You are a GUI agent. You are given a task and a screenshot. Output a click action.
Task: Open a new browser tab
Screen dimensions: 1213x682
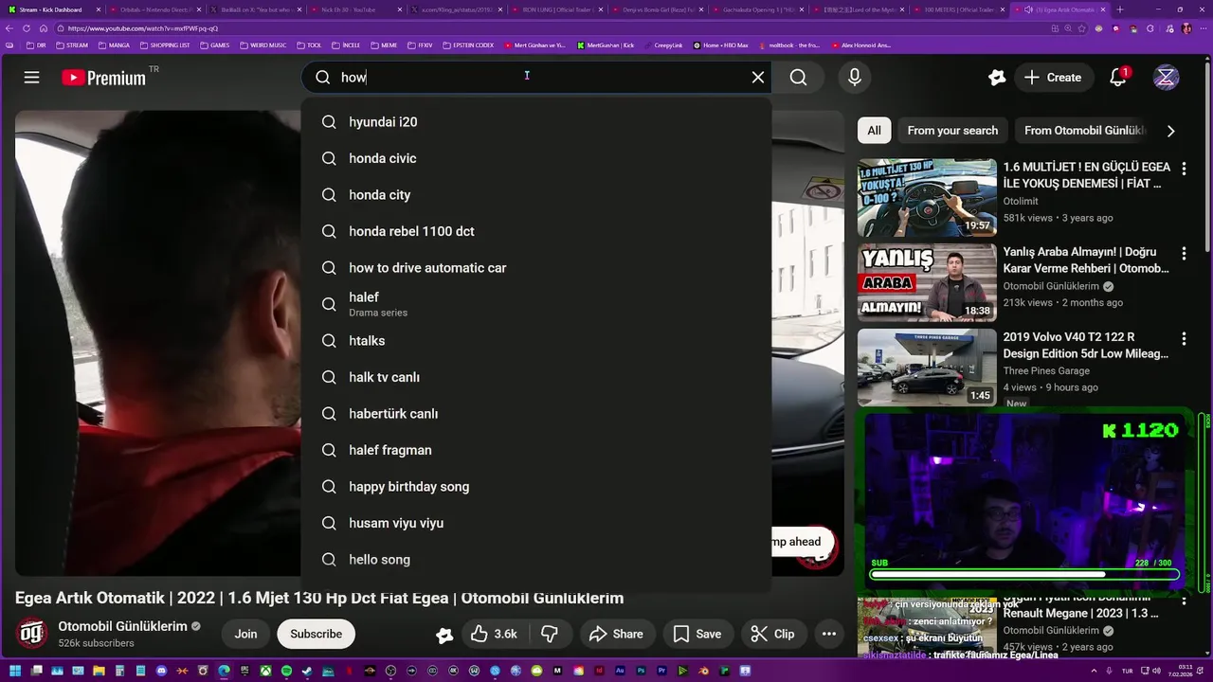click(1120, 9)
